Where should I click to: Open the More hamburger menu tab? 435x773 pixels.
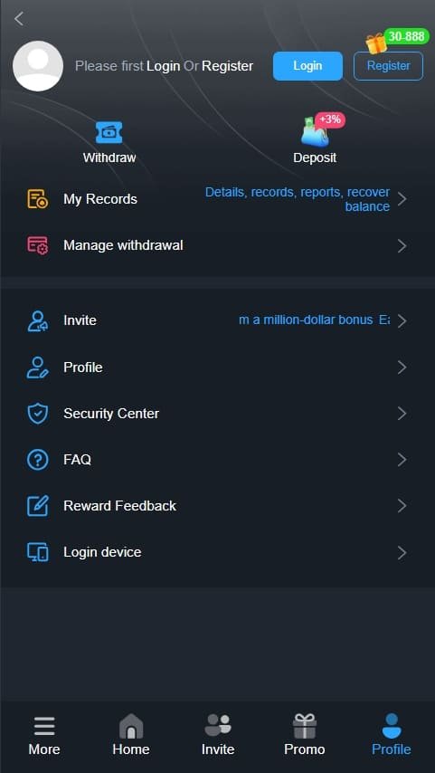44,735
